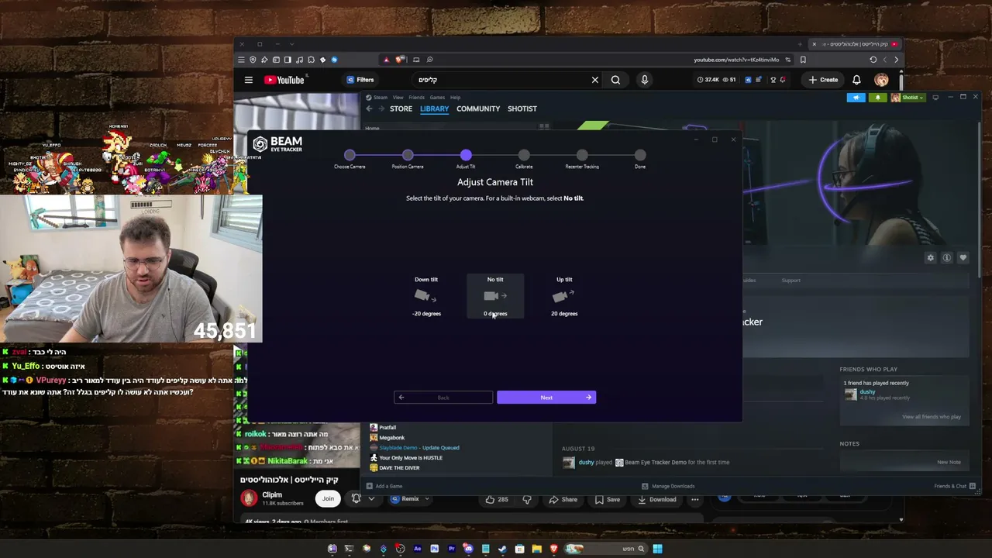The width and height of the screenshot is (992, 558).
Task: Open the Friends menu in Steam
Action: click(416, 98)
